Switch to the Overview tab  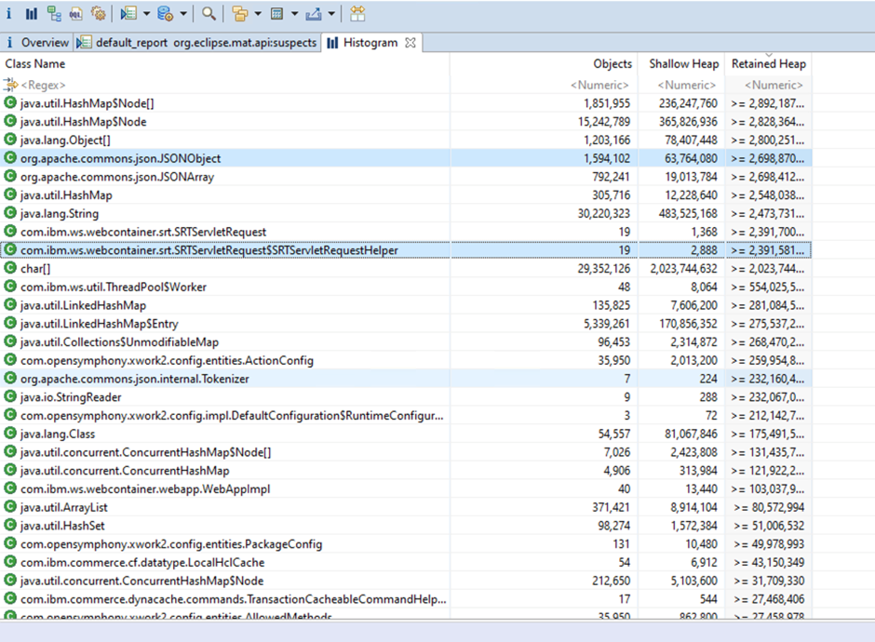tap(37, 43)
